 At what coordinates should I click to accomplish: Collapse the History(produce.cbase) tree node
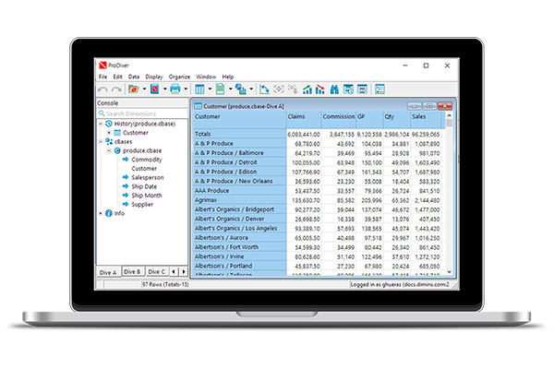tap(101, 124)
